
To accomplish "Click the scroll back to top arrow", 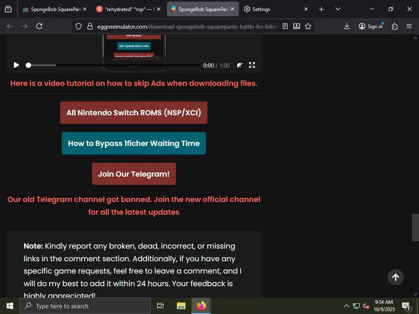I will point(396,277).
